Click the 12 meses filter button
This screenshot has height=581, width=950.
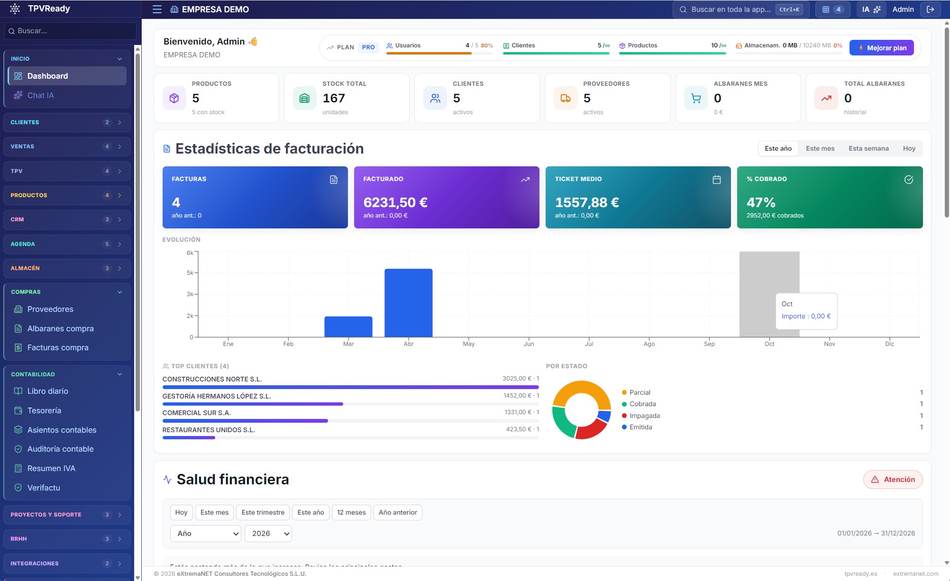pyautogui.click(x=351, y=512)
